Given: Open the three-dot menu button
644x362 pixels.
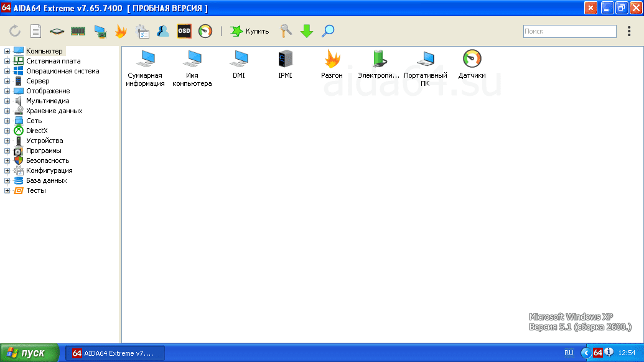Looking at the screenshot, I should click(629, 31).
